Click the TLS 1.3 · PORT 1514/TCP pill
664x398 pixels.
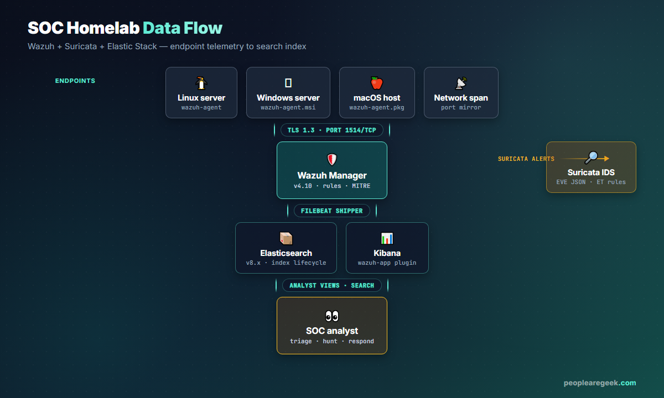coord(332,130)
